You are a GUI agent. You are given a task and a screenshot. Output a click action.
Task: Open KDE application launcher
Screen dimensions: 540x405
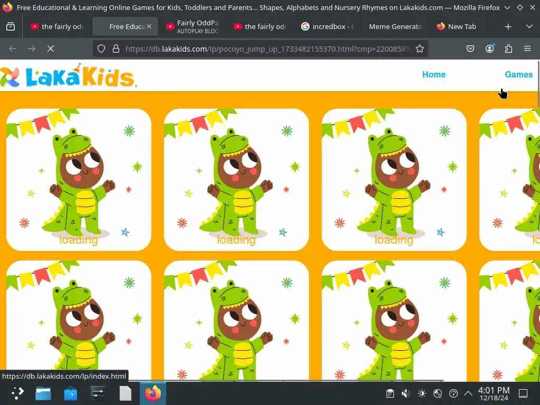pos(17,393)
